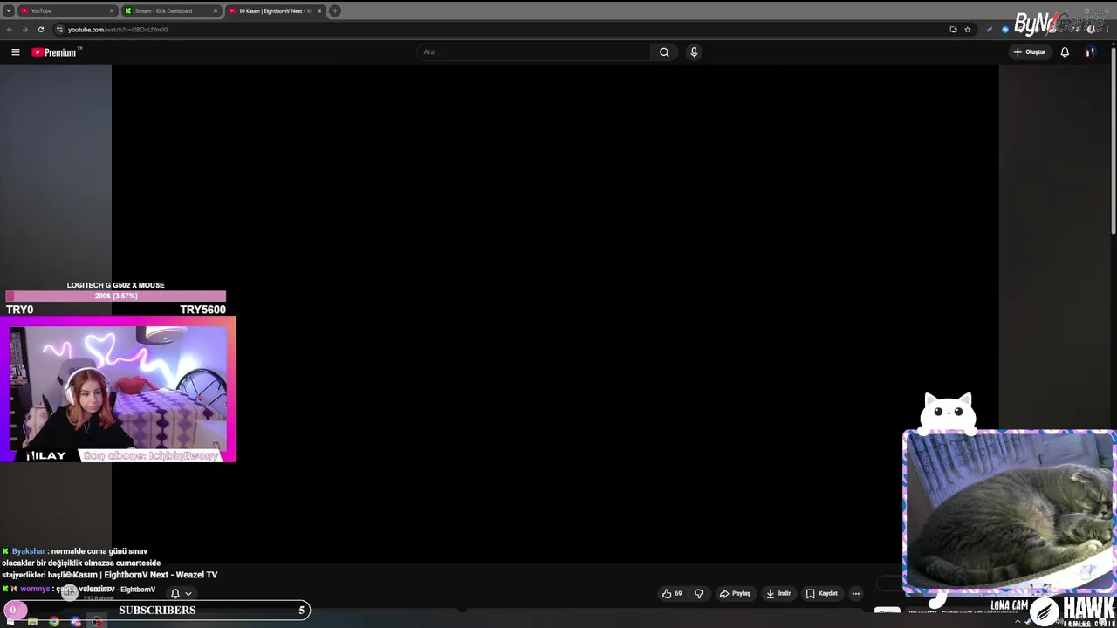The width and height of the screenshot is (1117, 628).
Task: Dislike the video with thumbs-down button
Action: click(x=699, y=594)
